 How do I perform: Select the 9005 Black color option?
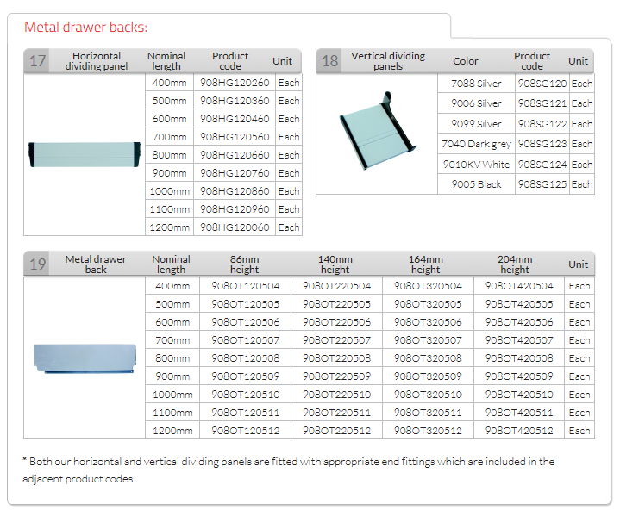(x=476, y=184)
